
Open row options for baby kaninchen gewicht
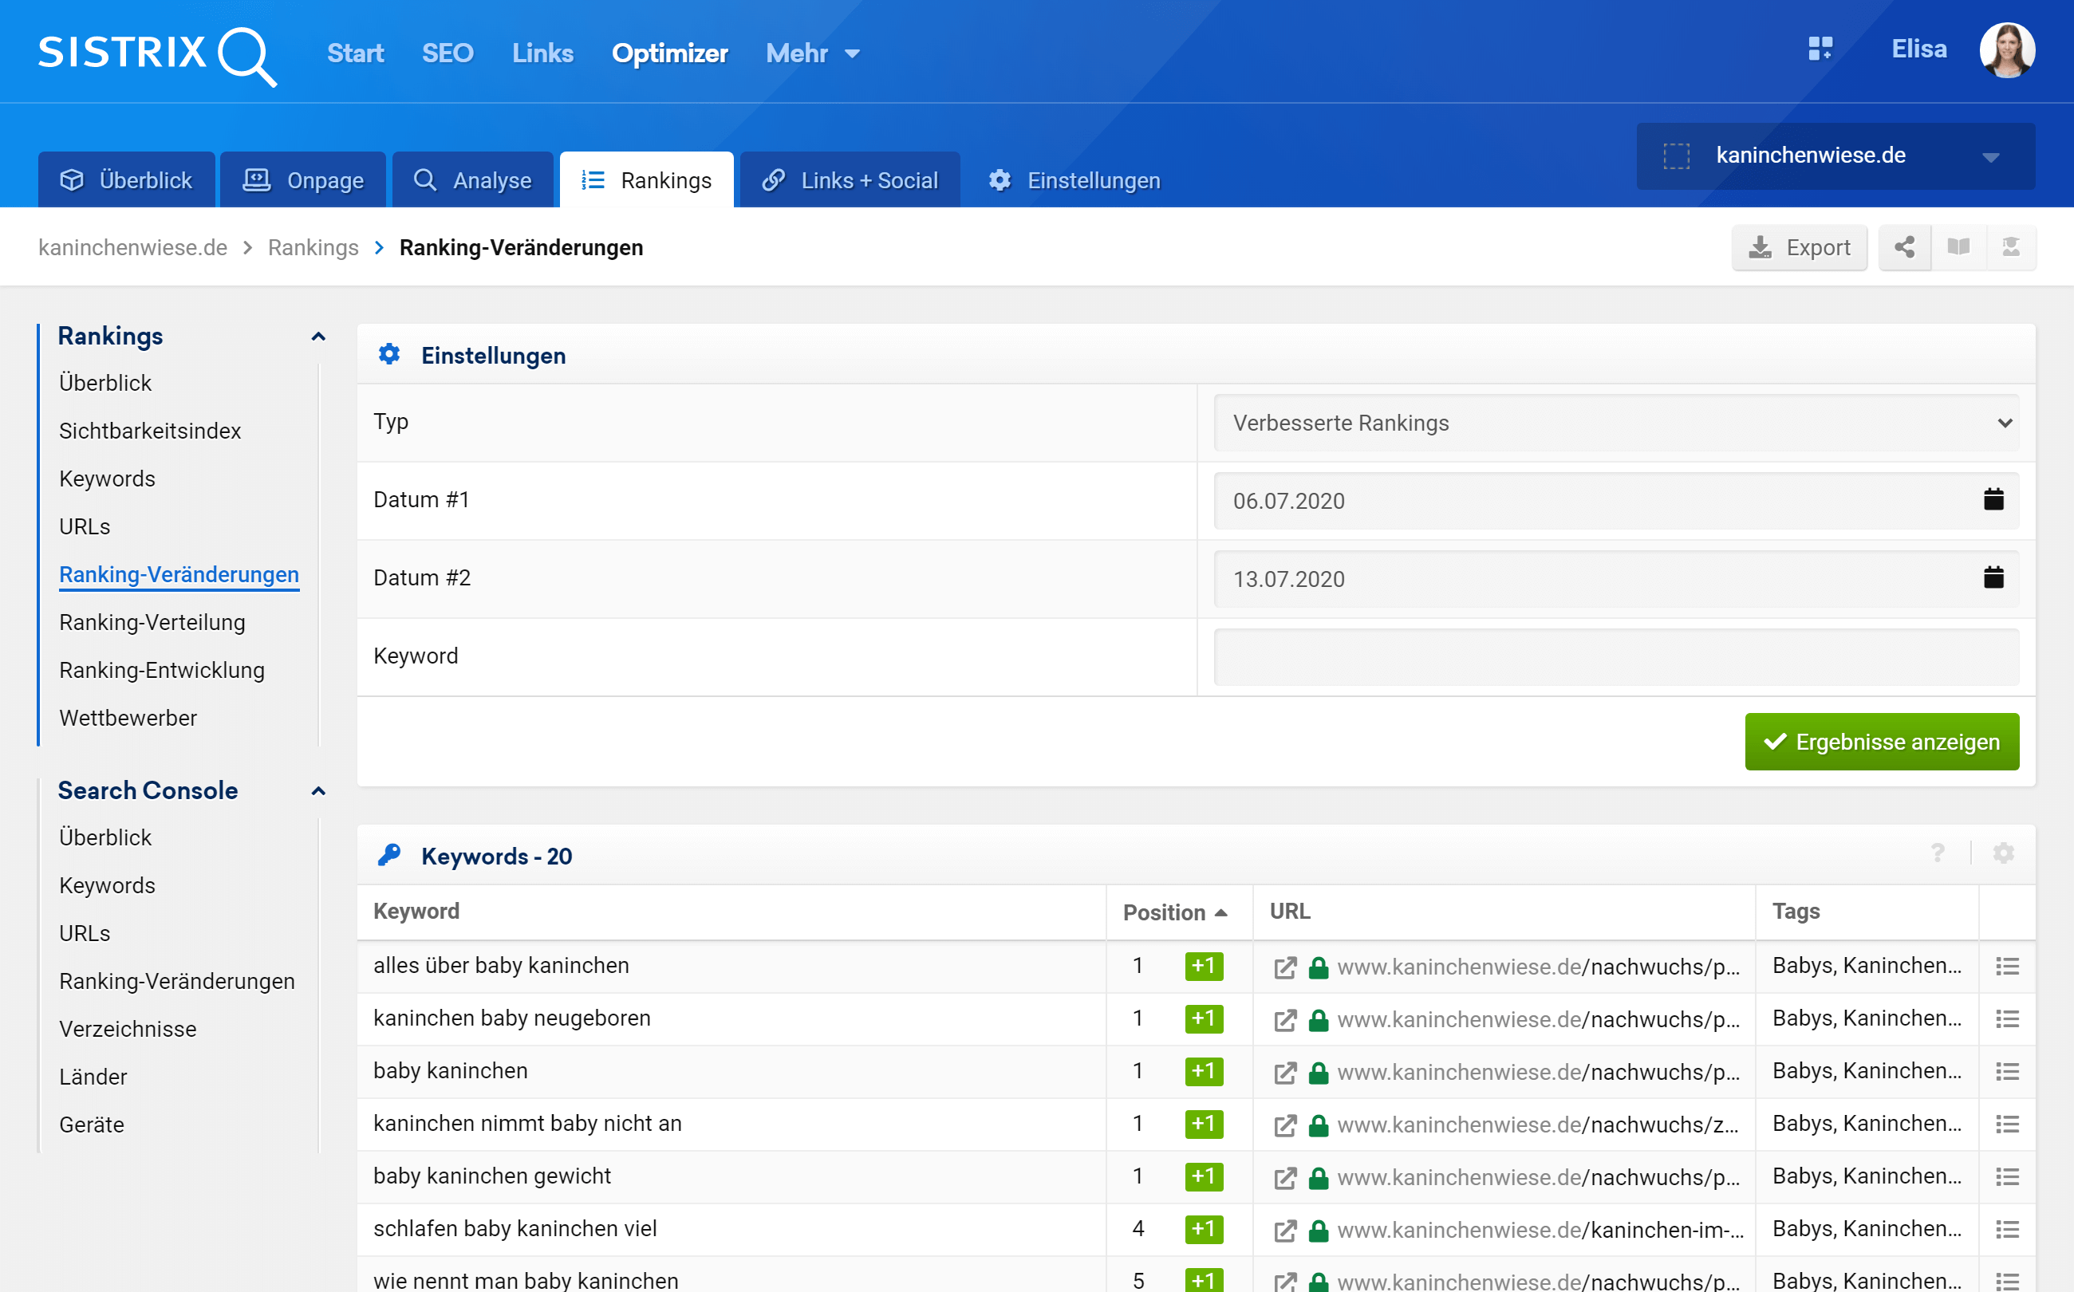coord(2006,1176)
